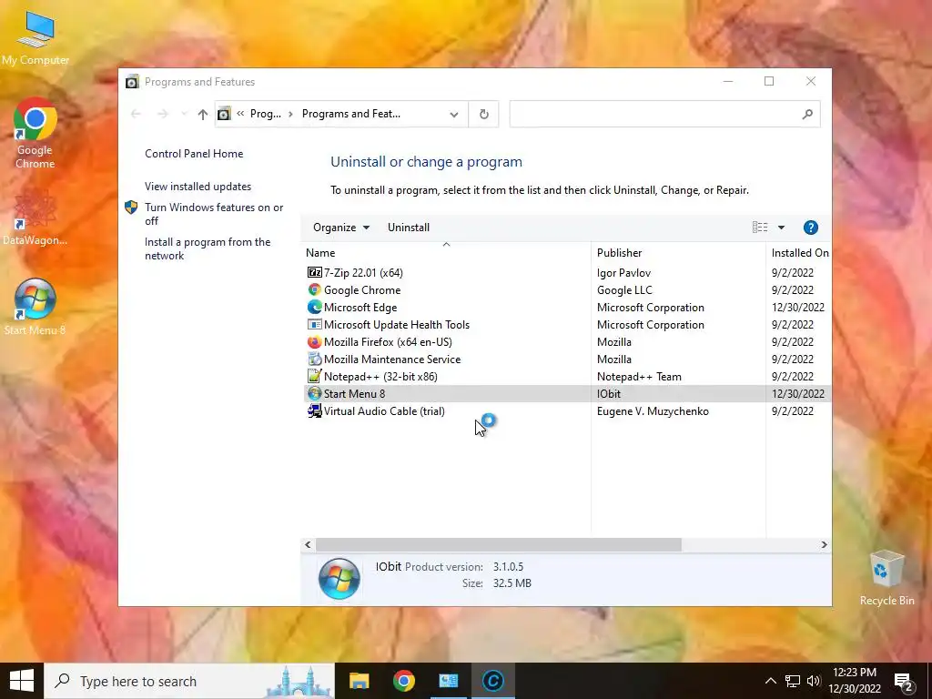Sort by the Installed On column header

coord(799,253)
